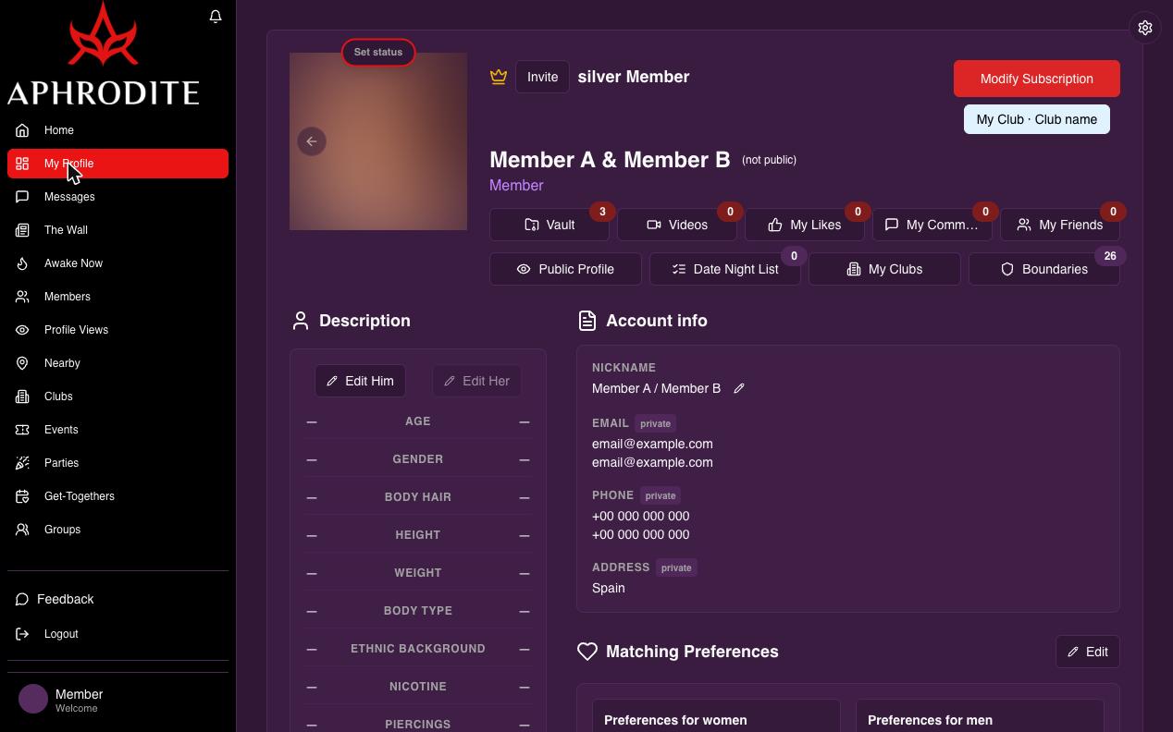The image size is (1173, 732).
Task: Click the person icon beside Description
Action: pyautogui.click(x=300, y=321)
